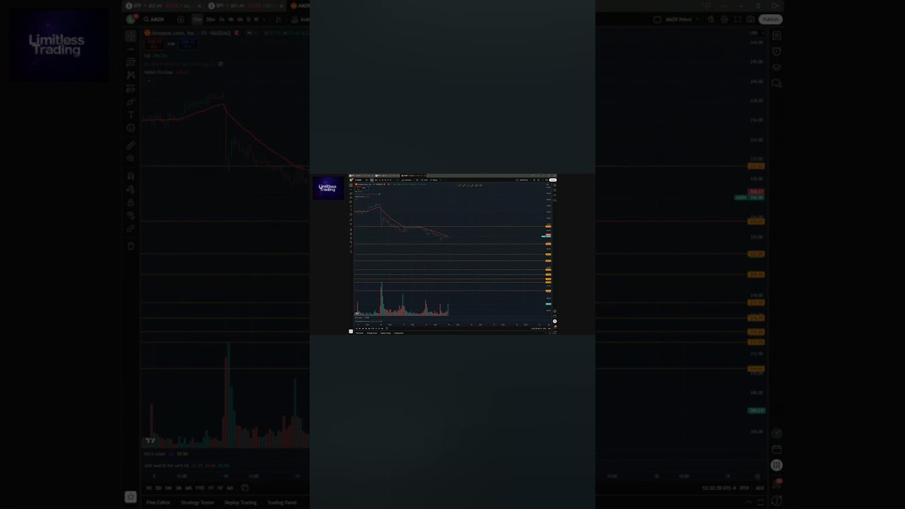Switch to the second SPY browser tab
Viewport: 905px width, 509px height.
pos(245,6)
